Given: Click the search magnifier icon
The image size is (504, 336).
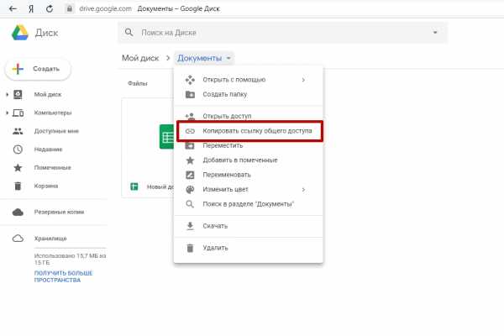Looking at the screenshot, I should (x=129, y=32).
